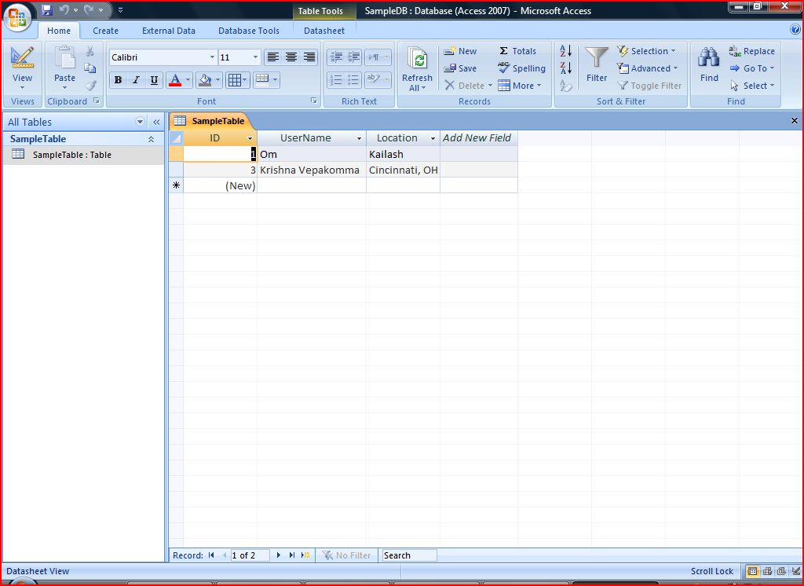The height and width of the screenshot is (586, 804).
Task: Click the Save icon in Quick Access Toolbar
Action: click(x=46, y=9)
